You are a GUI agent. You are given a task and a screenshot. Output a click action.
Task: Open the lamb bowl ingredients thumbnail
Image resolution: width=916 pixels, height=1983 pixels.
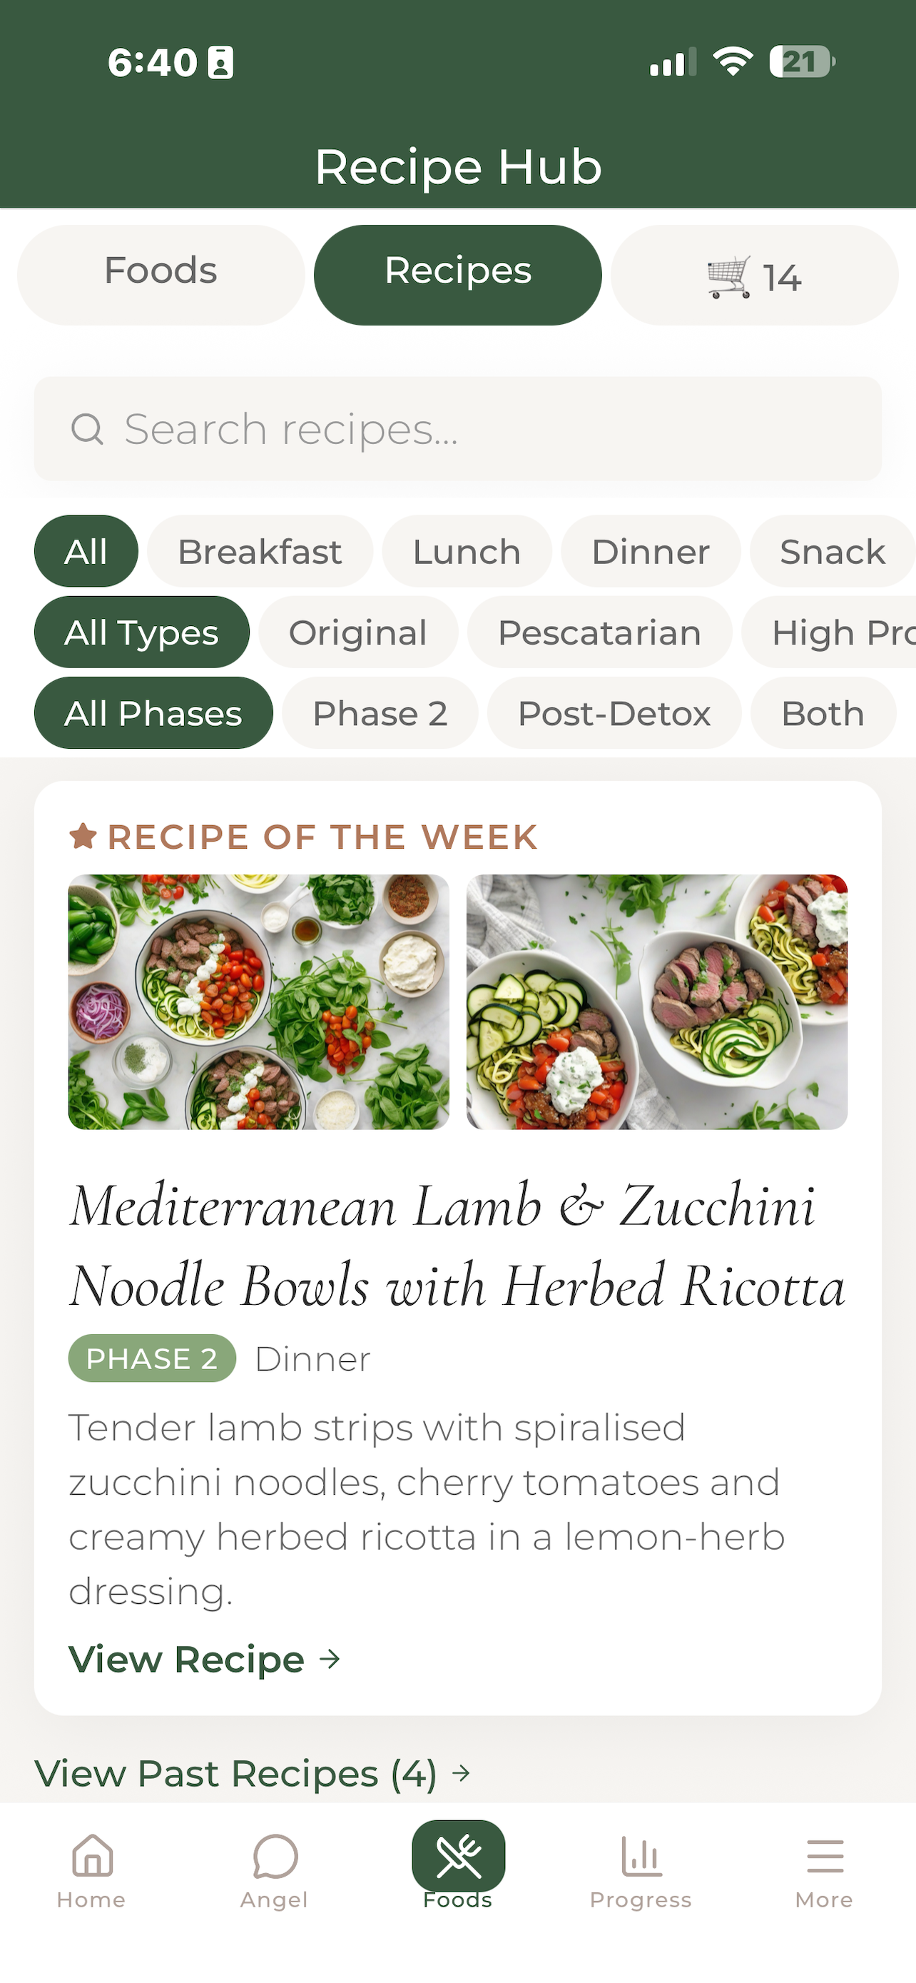click(x=258, y=1001)
